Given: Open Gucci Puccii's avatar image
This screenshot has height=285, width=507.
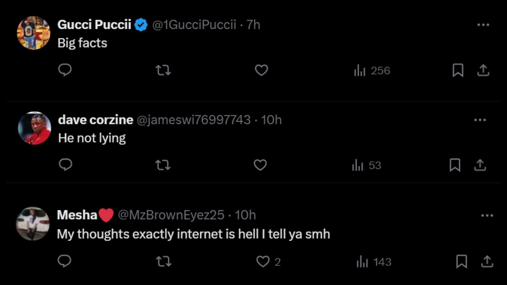Looking at the screenshot, I should tap(34, 33).
